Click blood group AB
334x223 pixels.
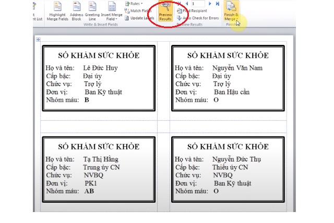pyautogui.click(x=89, y=191)
